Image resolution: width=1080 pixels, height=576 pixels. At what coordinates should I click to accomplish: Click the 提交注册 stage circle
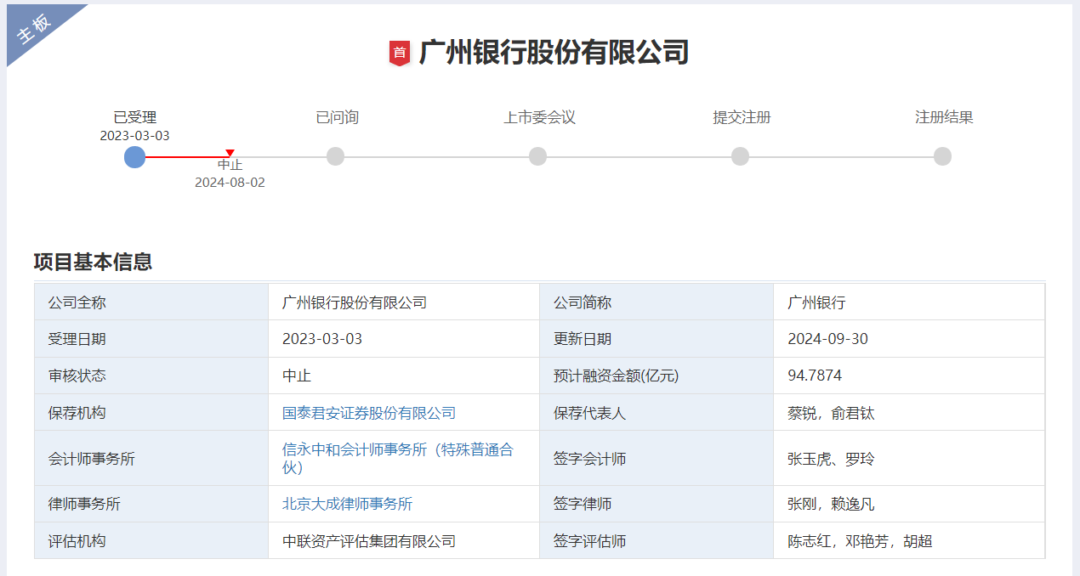[739, 156]
